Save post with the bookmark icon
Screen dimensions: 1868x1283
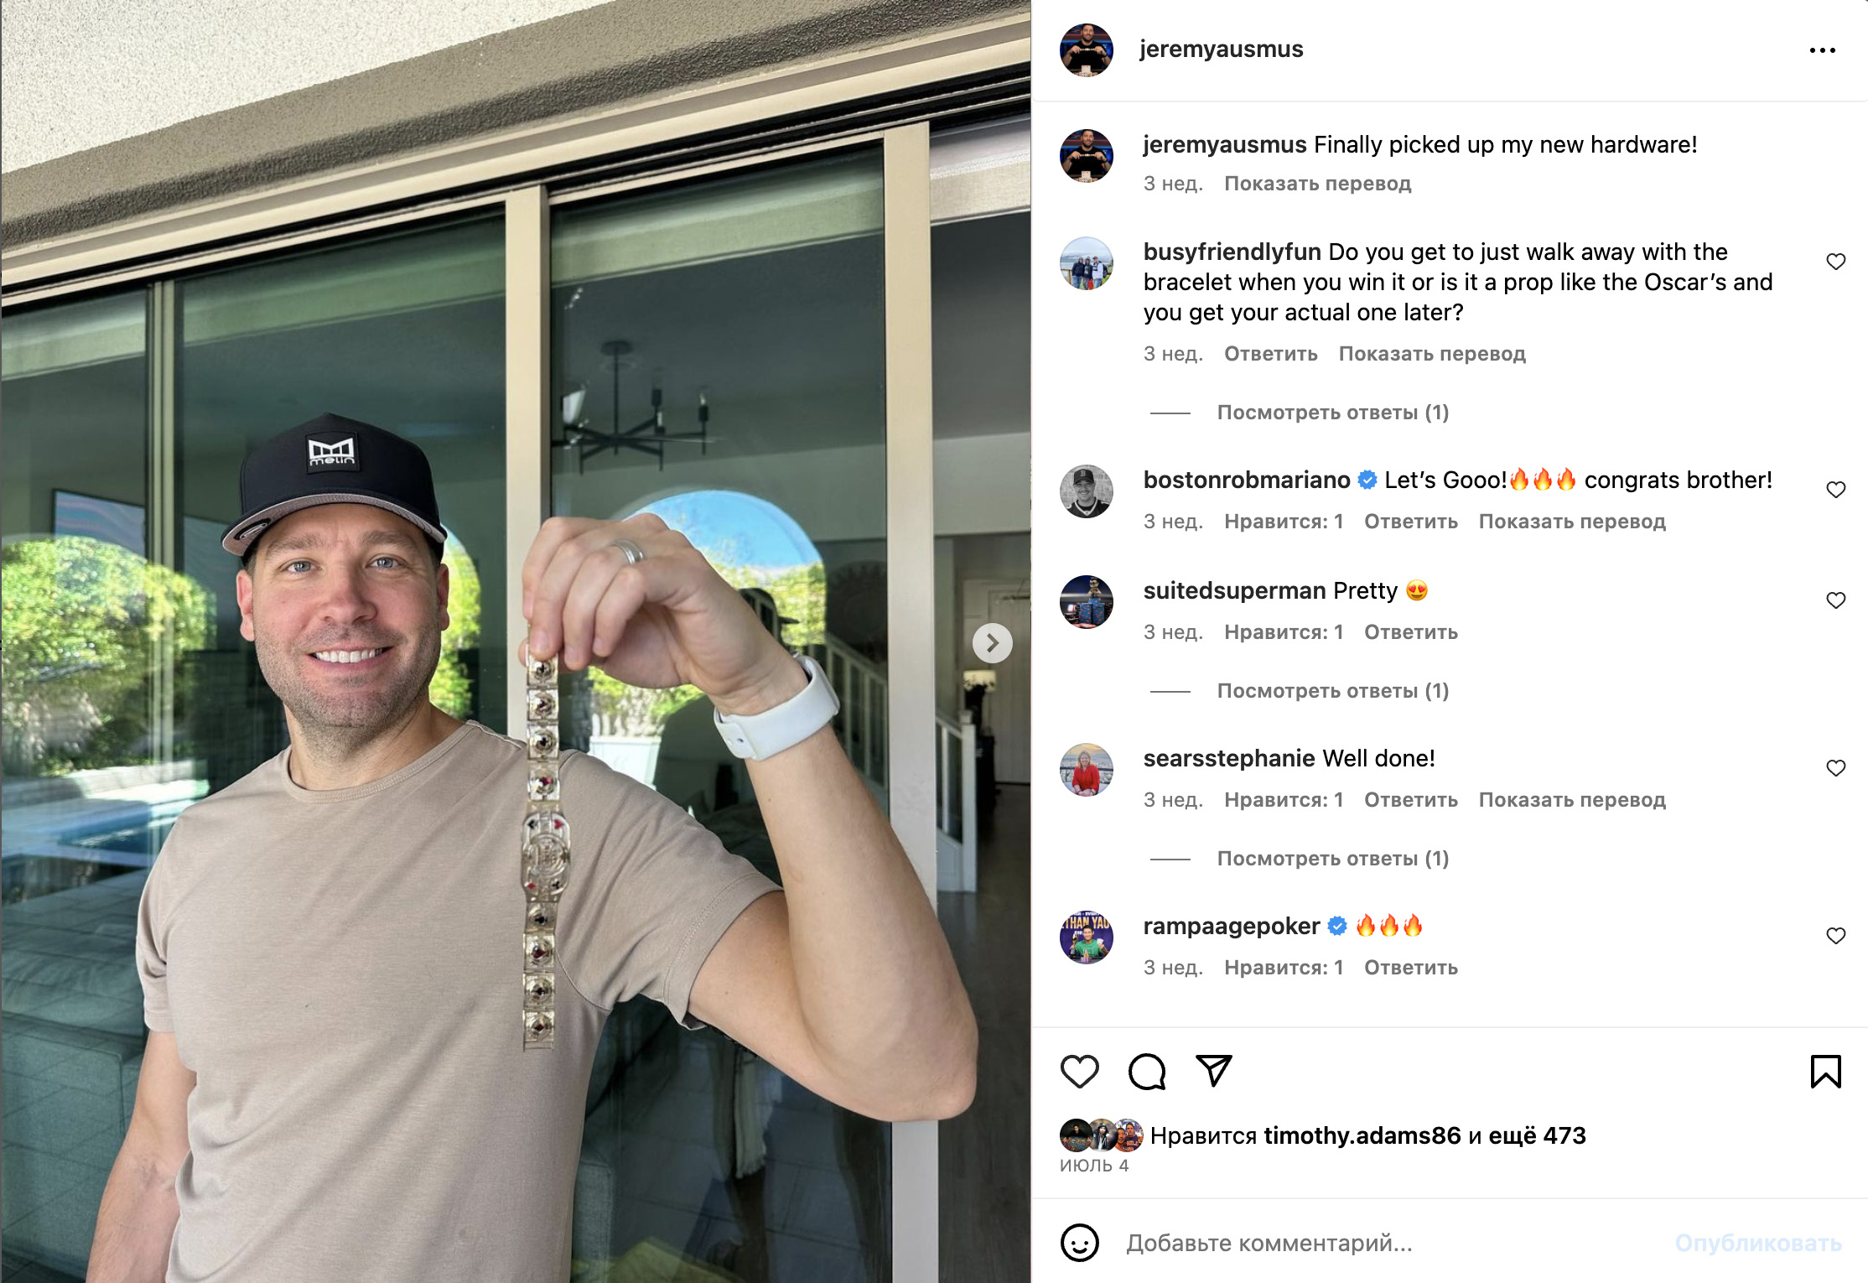pos(1825,1072)
